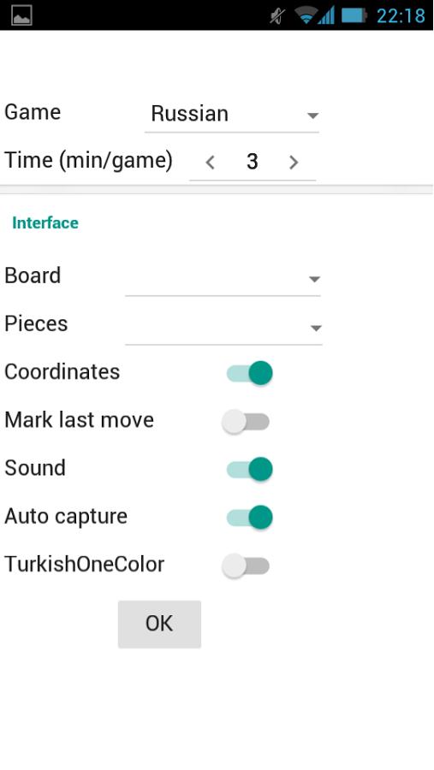
Task: Confirm settings with the OK button
Action: (159, 625)
